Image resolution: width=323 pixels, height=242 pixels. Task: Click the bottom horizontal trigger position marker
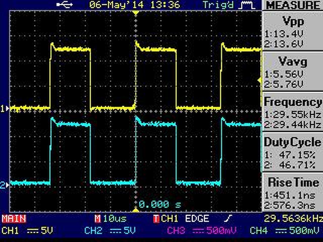(136, 210)
